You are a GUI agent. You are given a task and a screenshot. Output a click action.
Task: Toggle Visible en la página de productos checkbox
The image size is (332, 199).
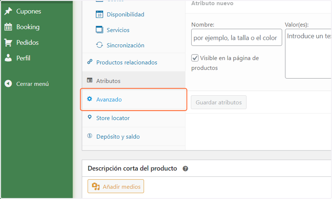[x=195, y=58]
